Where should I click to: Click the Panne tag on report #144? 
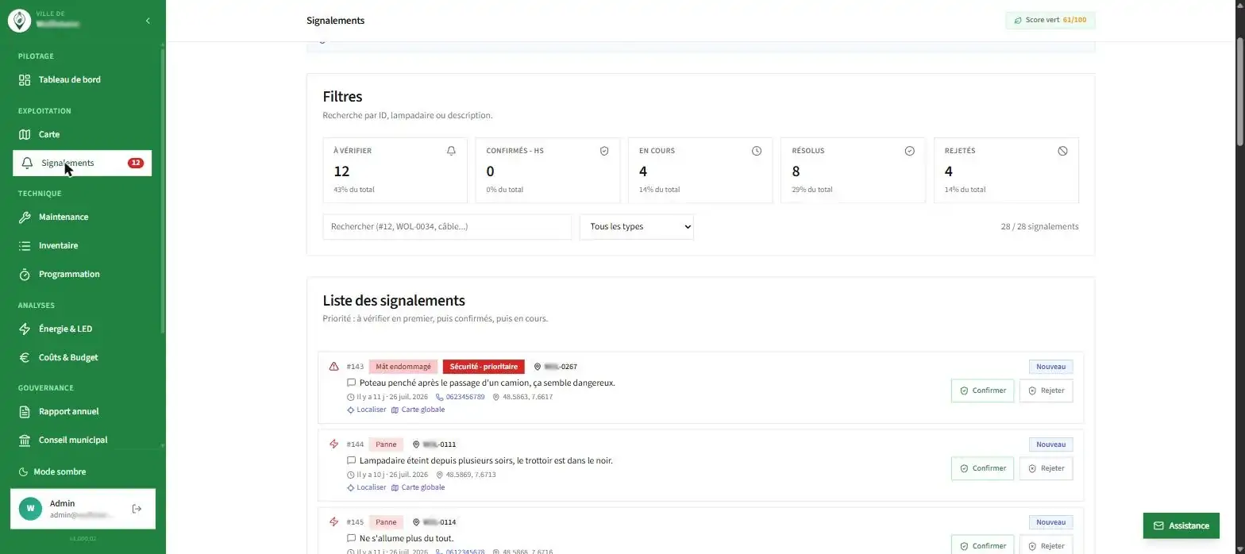386,444
